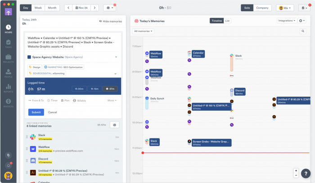
Task: Toggle Hide memories
Action: coord(111,21)
